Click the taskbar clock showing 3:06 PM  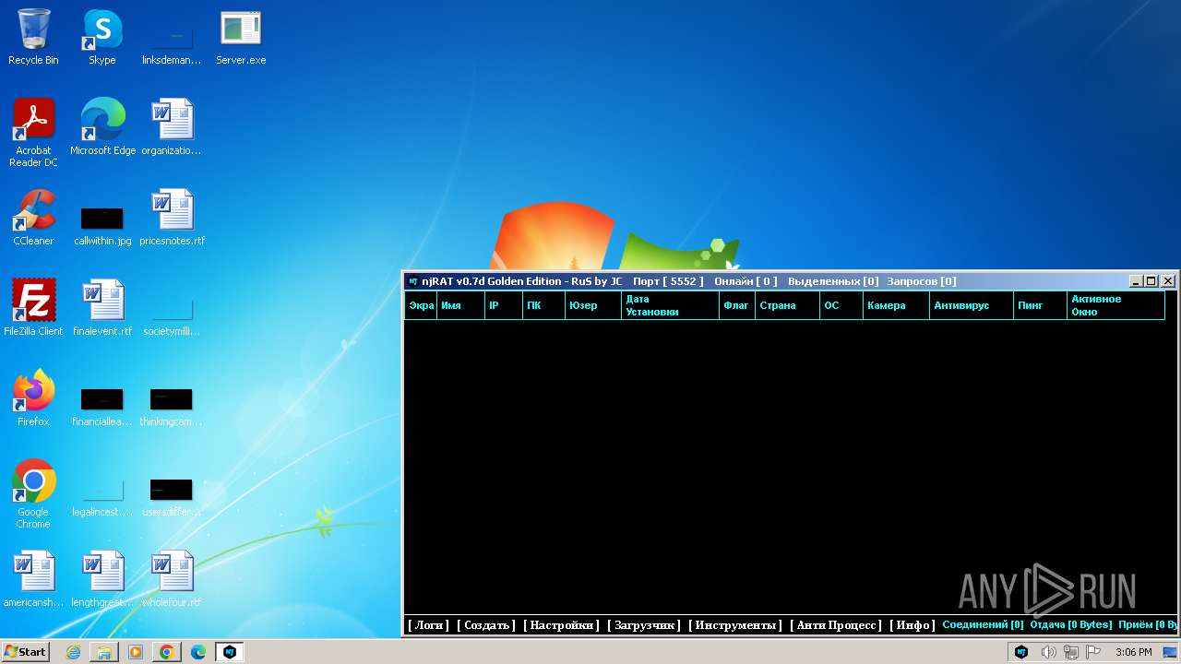(1133, 652)
